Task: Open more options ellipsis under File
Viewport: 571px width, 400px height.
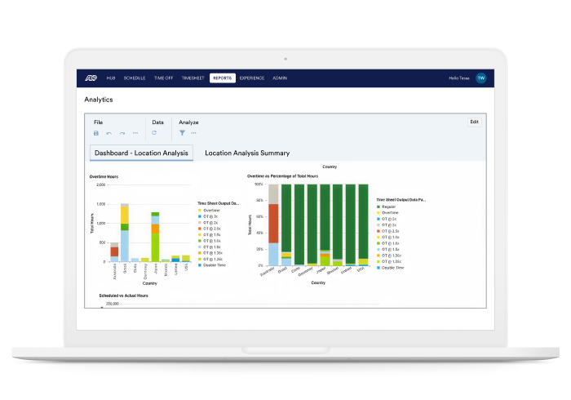Action: 135,133
